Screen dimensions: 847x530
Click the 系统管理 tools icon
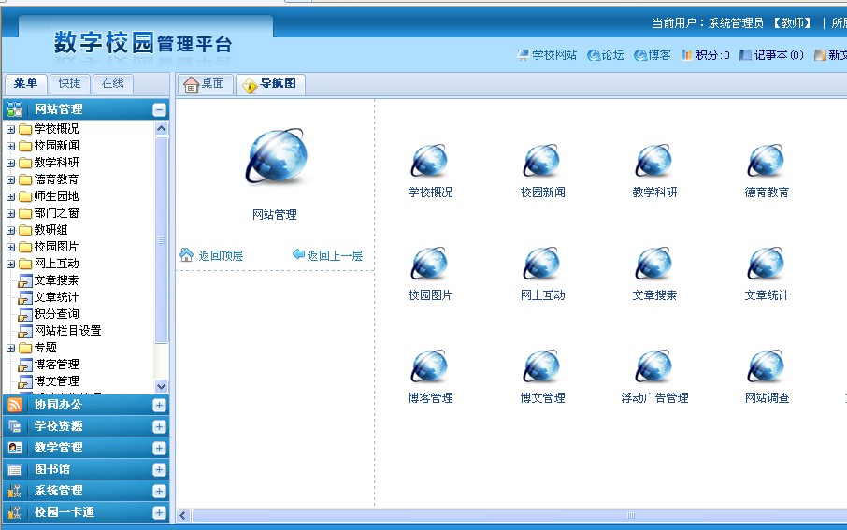pyautogui.click(x=15, y=491)
